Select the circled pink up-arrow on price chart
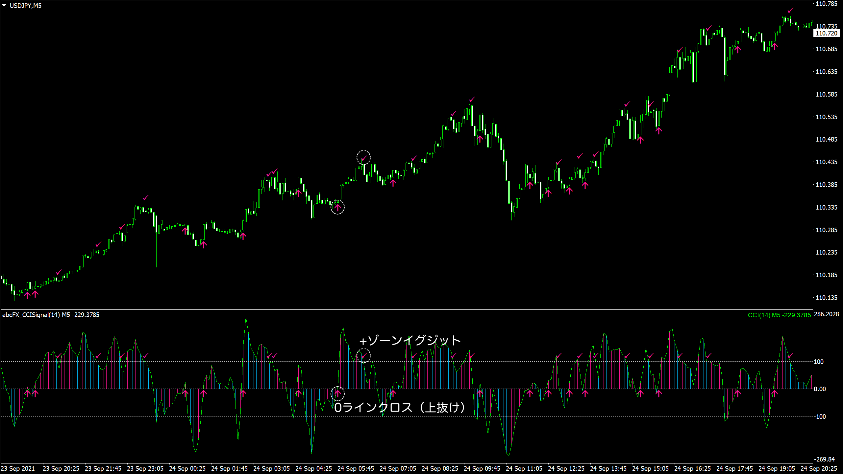 click(337, 207)
